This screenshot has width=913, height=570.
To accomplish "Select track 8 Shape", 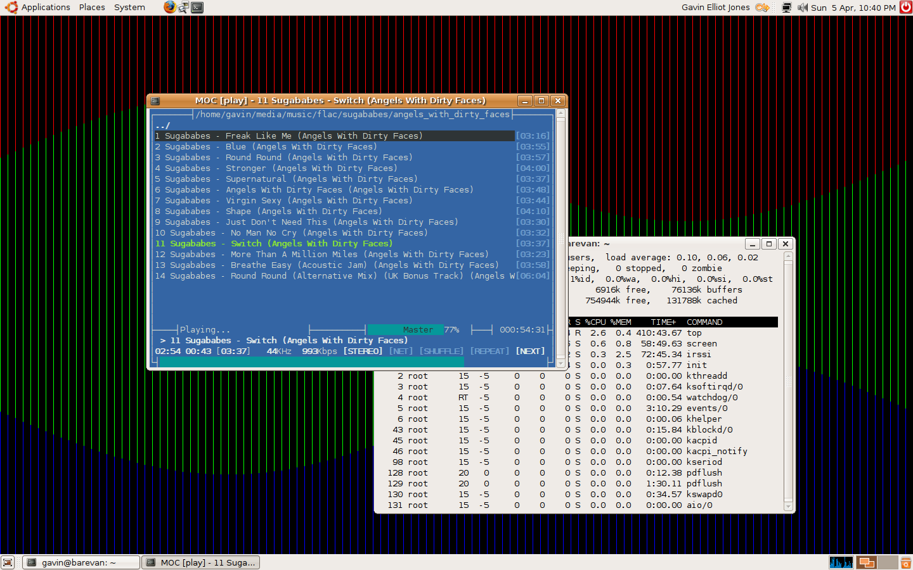I will click(x=335, y=212).
